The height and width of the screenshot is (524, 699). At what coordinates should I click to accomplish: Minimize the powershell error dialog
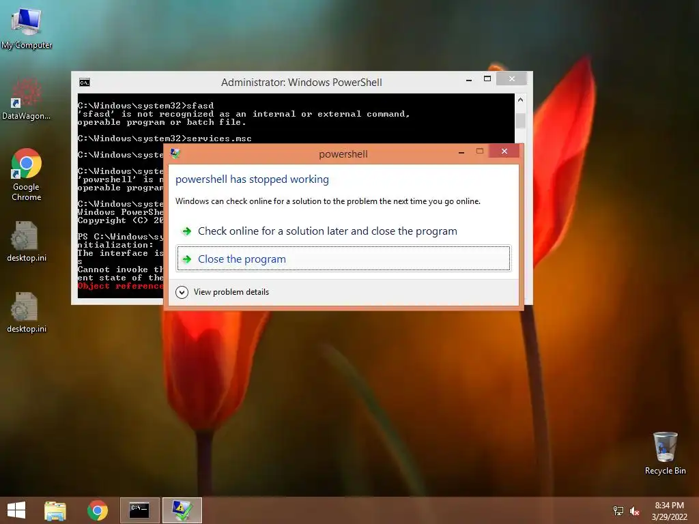(x=461, y=152)
